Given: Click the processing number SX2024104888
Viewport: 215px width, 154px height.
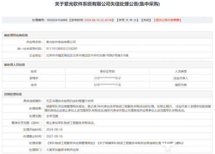Looking at the screenshot, I should click(x=57, y=20).
